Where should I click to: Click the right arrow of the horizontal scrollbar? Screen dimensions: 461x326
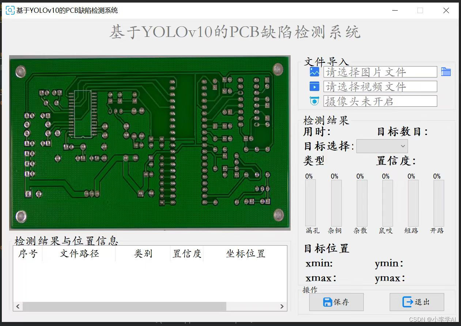point(282,306)
